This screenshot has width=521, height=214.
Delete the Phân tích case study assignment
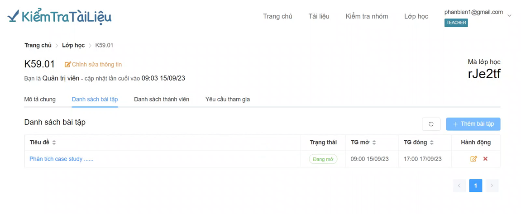pyautogui.click(x=485, y=159)
